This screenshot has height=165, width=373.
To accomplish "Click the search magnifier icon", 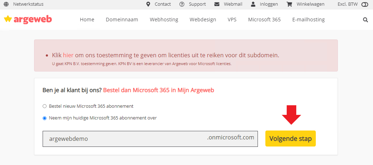I will [x=366, y=20].
